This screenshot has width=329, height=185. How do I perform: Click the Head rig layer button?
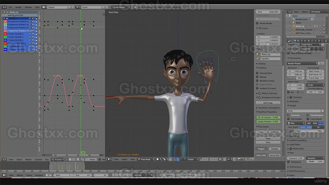coord(268,138)
